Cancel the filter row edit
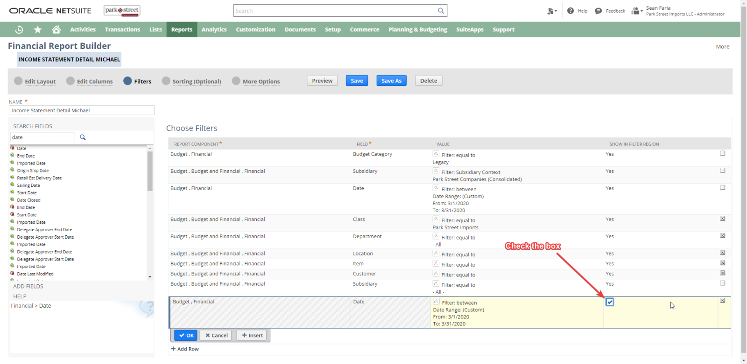 [217, 335]
